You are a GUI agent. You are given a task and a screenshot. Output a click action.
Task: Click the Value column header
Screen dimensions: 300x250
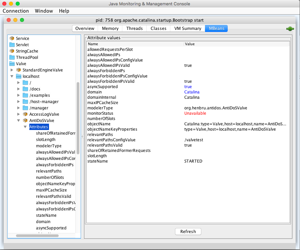[x=236, y=44]
